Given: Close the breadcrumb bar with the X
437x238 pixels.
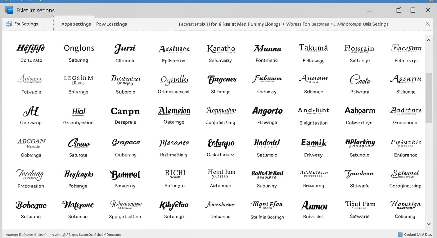Looking at the screenshot, I should (427, 24).
